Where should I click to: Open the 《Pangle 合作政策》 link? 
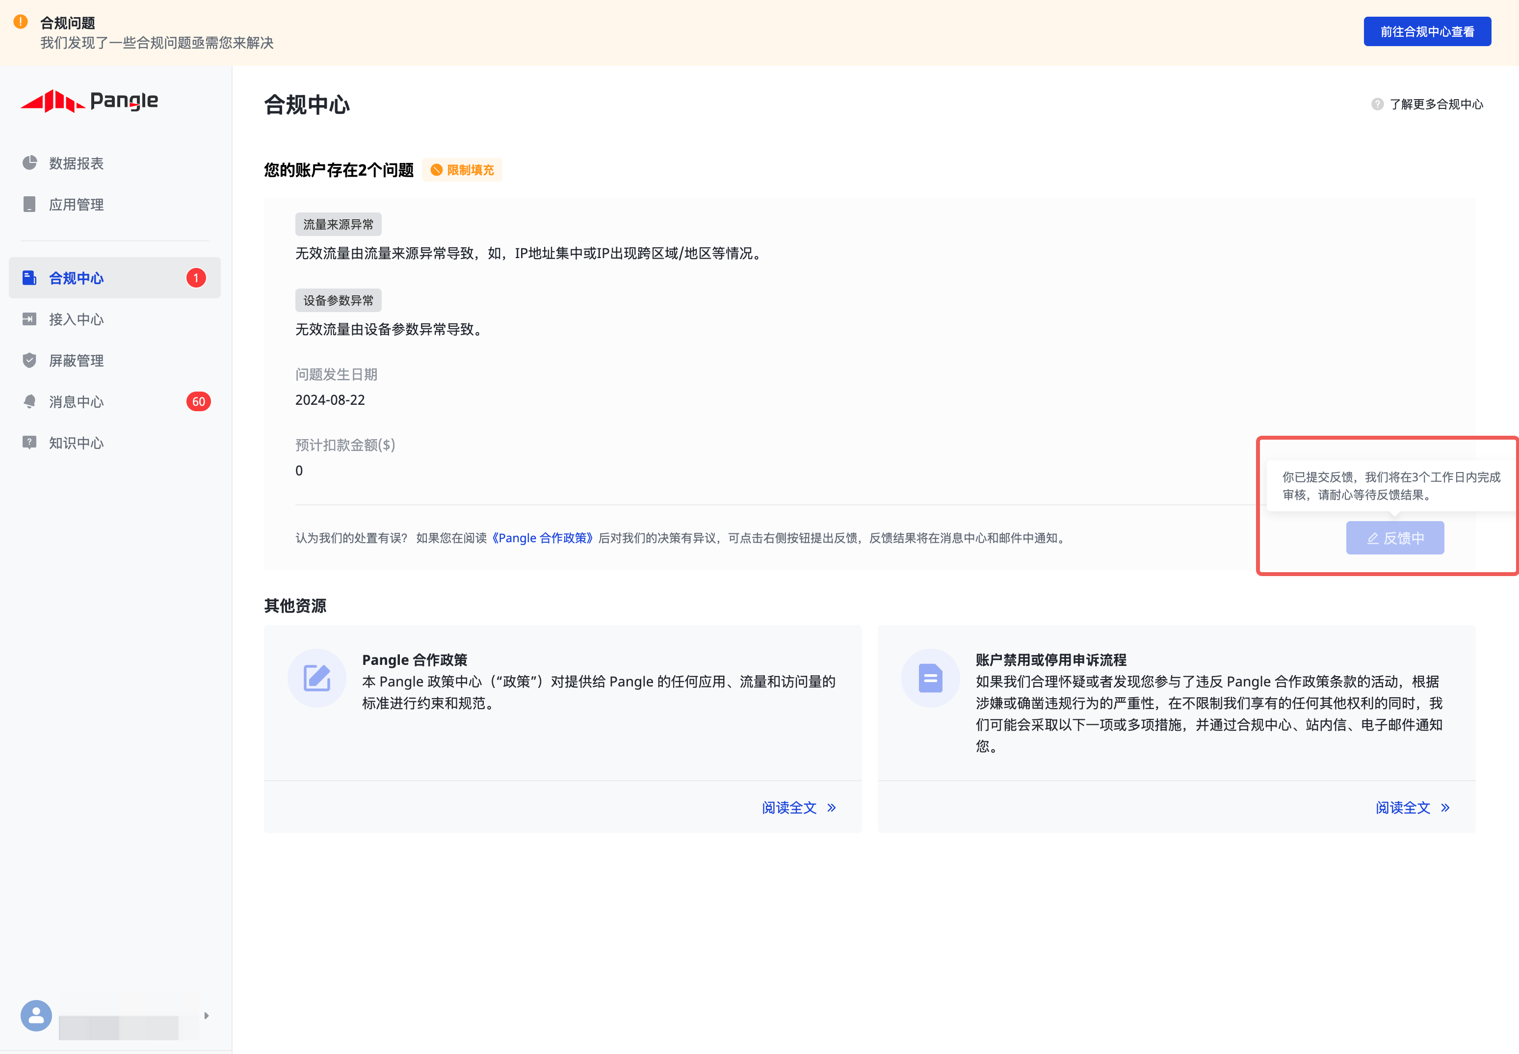(542, 538)
